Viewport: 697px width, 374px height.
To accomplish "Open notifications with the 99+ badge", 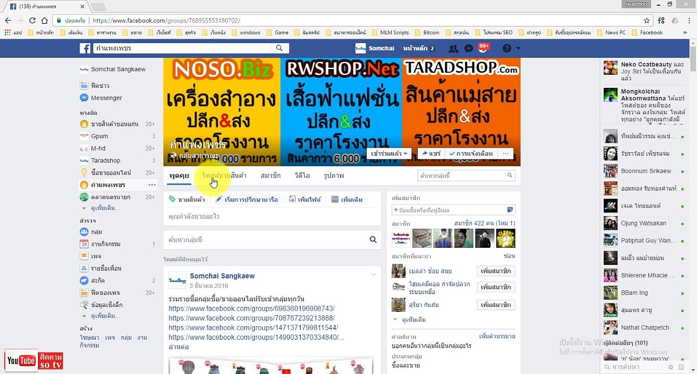I will (483, 48).
